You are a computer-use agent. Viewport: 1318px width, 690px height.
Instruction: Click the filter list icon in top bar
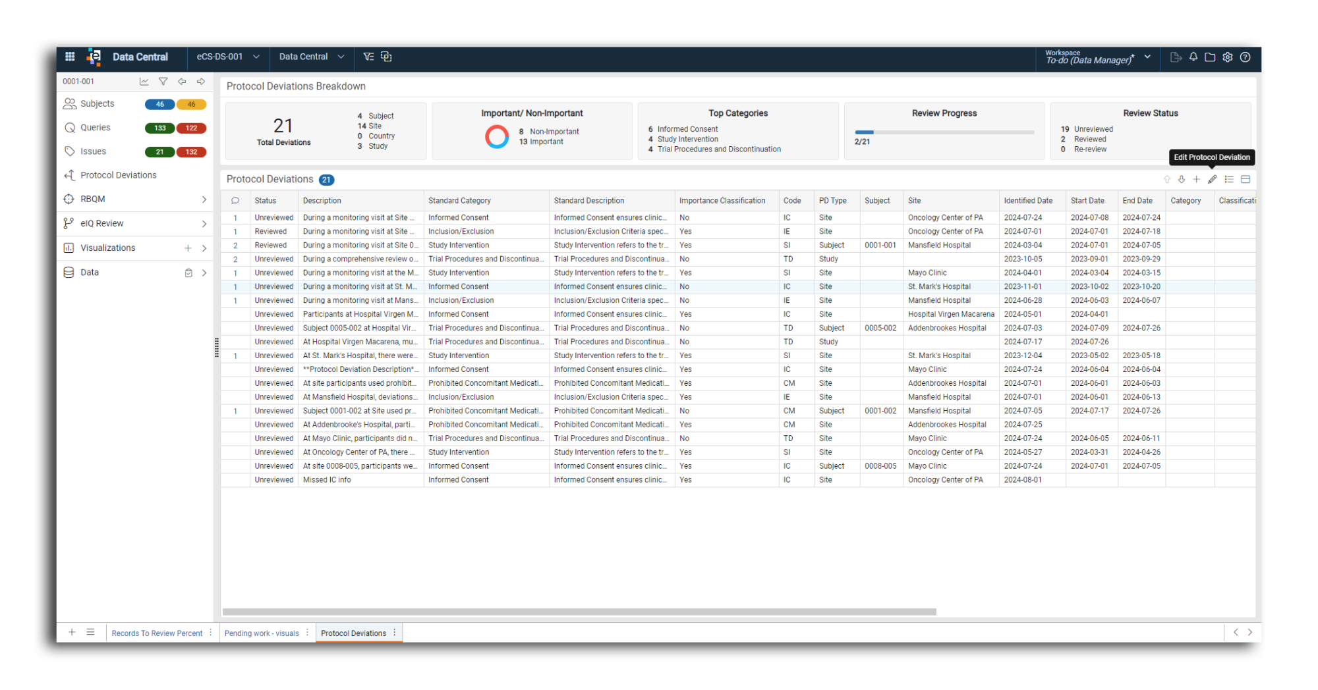tap(368, 57)
